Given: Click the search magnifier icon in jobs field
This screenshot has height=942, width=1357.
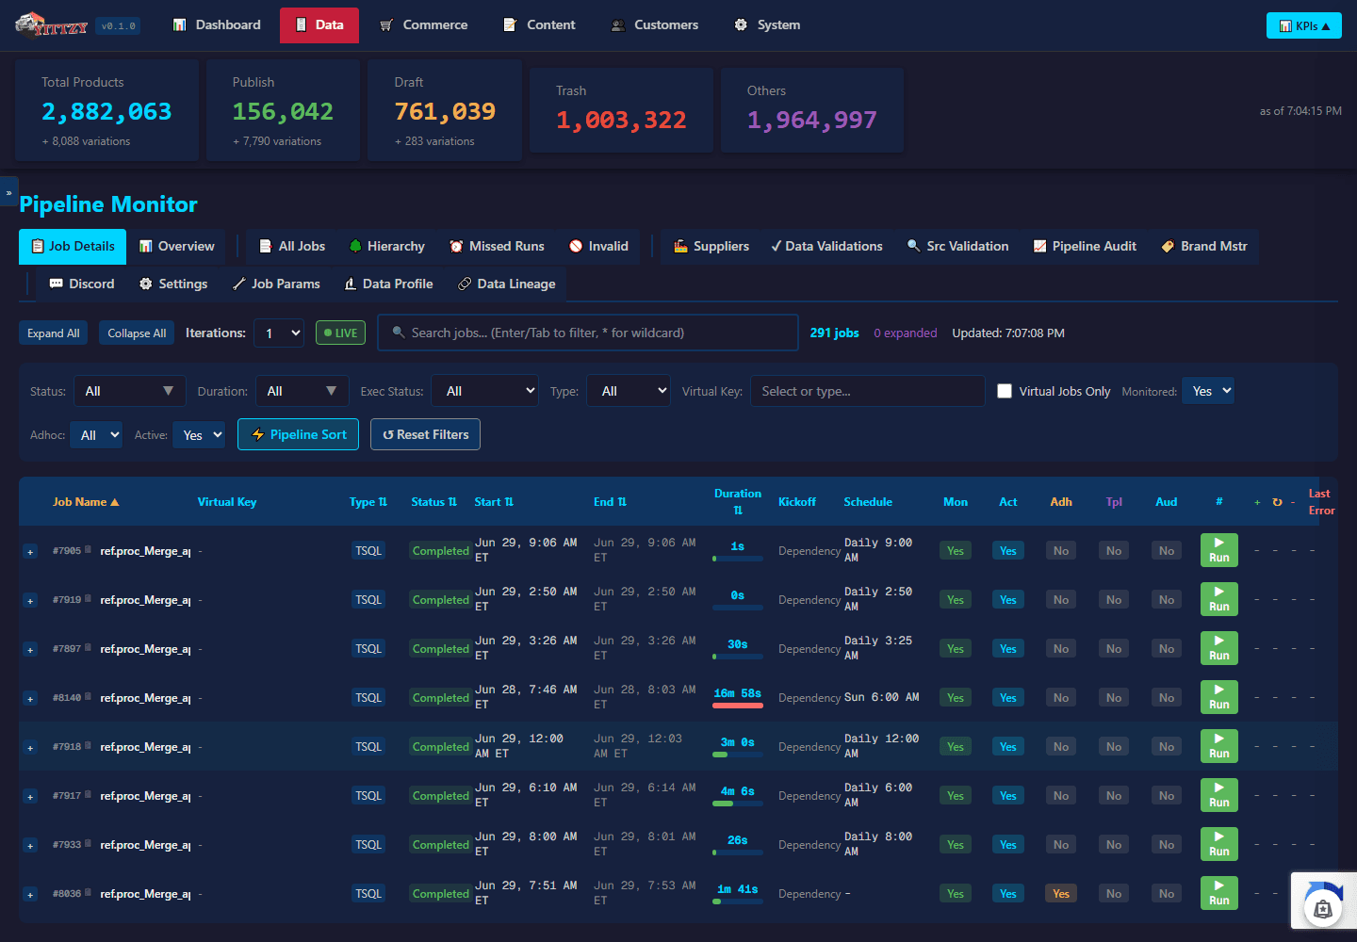Looking at the screenshot, I should [x=399, y=333].
